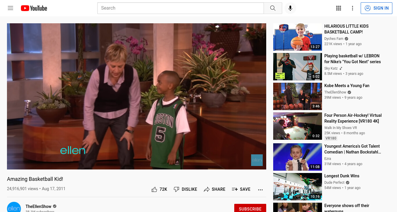Click the VR180 badge
This screenshot has height=212, width=397.
pos(331,138)
